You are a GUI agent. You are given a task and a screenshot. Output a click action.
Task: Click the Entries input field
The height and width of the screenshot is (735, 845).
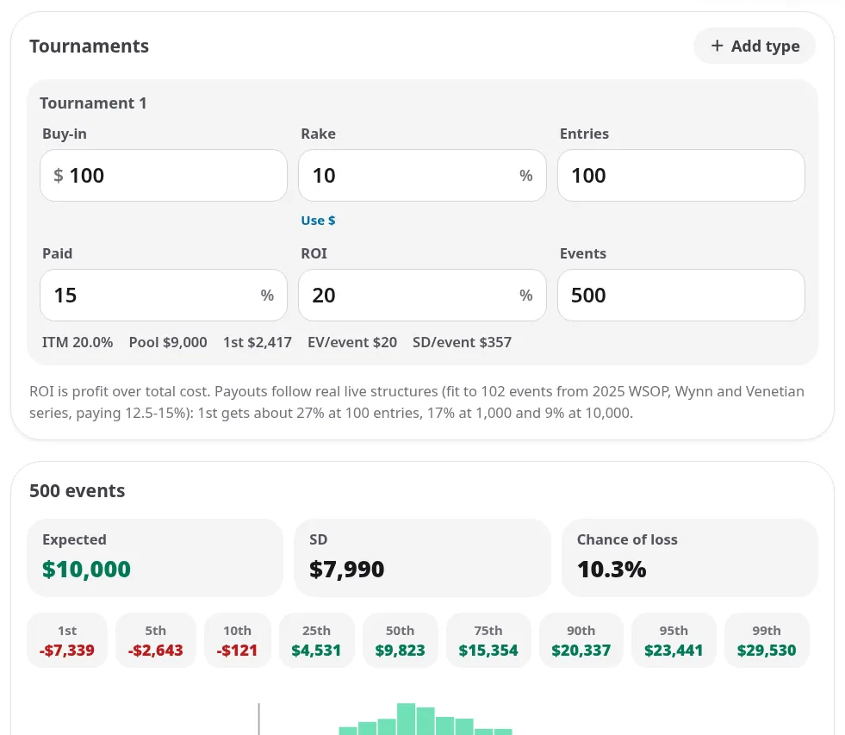tap(681, 175)
